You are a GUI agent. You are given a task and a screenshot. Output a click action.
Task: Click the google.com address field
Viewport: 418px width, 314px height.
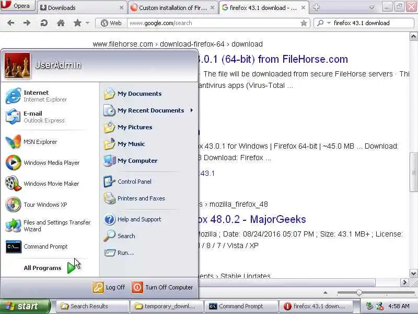pyautogui.click(x=213, y=23)
